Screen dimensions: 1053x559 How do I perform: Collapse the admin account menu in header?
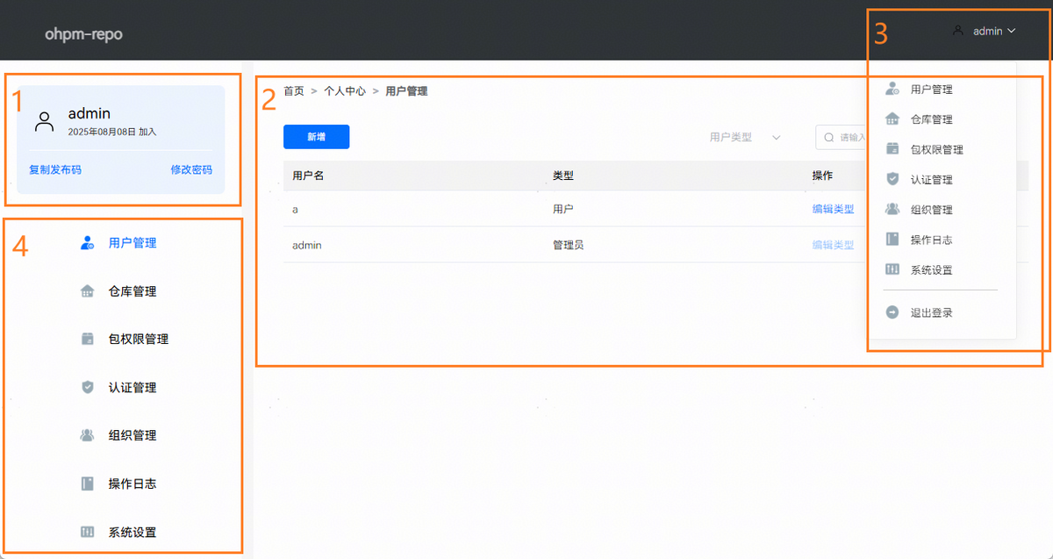(x=985, y=31)
